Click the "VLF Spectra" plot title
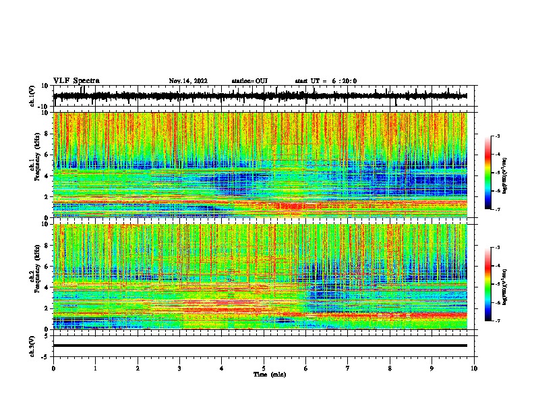 coord(76,81)
